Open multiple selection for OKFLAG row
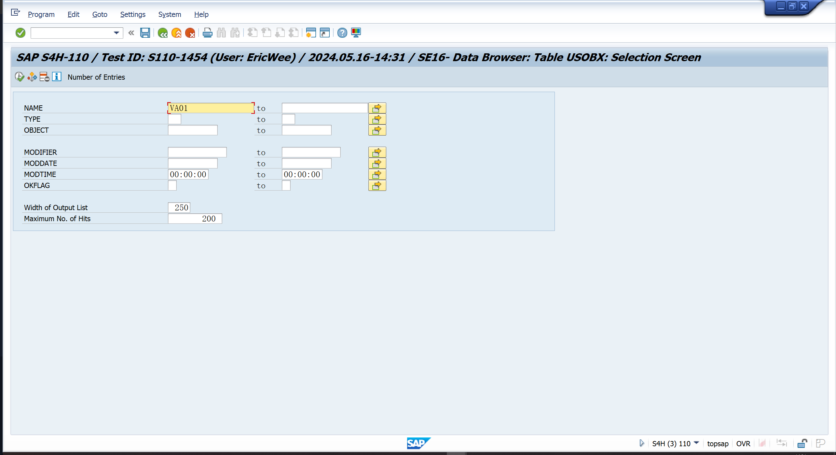The width and height of the screenshot is (836, 455). (377, 185)
